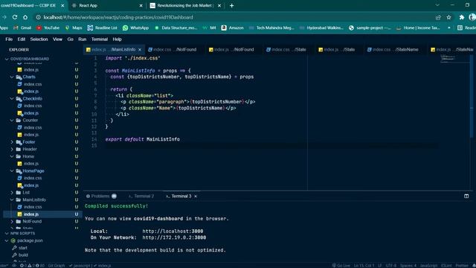Expand the Header folder

tap(12, 149)
